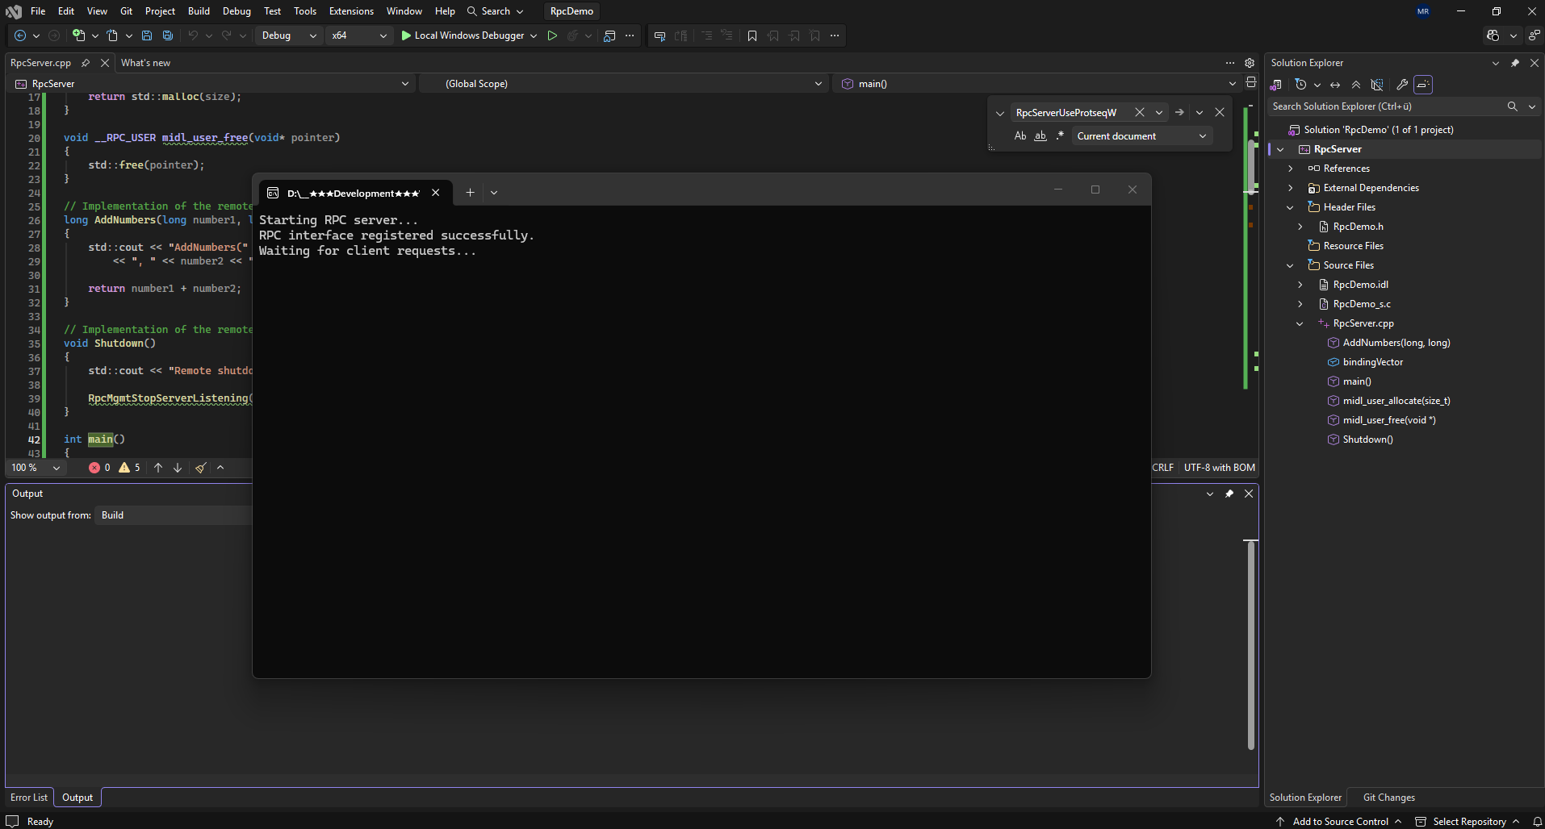
Task: Switch to Git Changes tab
Action: click(x=1388, y=798)
